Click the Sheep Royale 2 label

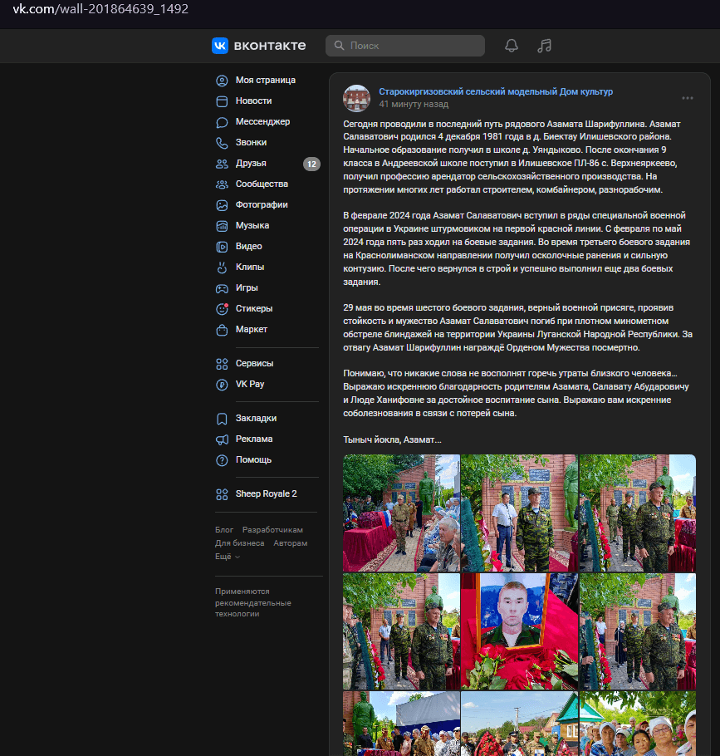tap(266, 493)
